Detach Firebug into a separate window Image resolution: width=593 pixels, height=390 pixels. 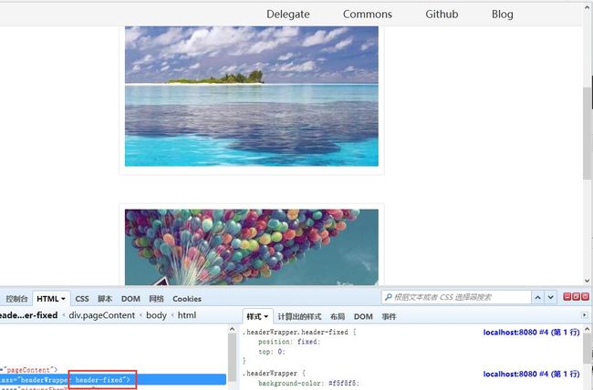(x=576, y=297)
